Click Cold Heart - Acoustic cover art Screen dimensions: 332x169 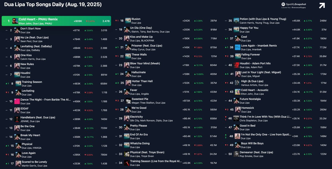pyautogui.click(x=238, y=92)
